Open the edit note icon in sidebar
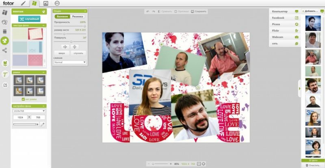This screenshot has width=325, height=168. point(5,85)
